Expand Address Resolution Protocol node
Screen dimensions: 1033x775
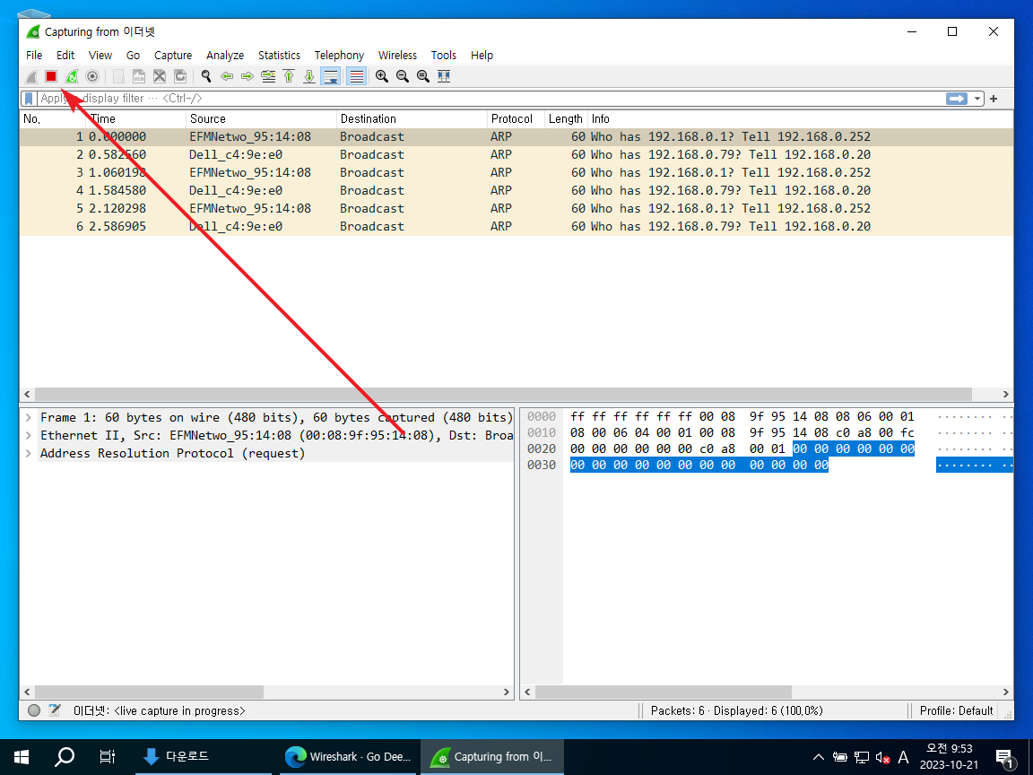pos(29,453)
